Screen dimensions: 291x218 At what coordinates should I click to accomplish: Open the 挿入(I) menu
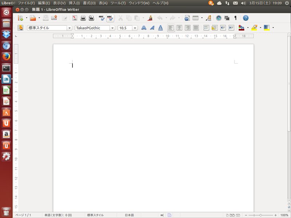tap(74, 3)
